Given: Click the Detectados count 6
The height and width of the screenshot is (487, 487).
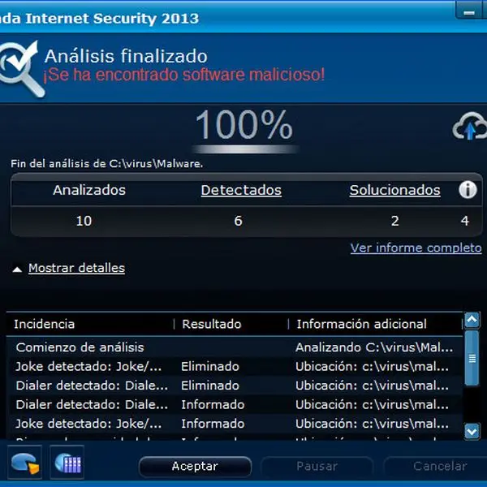Looking at the screenshot, I should (x=238, y=221).
